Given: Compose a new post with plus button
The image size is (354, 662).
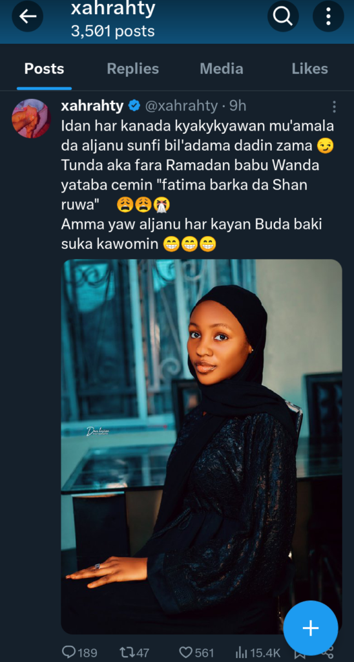Looking at the screenshot, I should point(311,628).
